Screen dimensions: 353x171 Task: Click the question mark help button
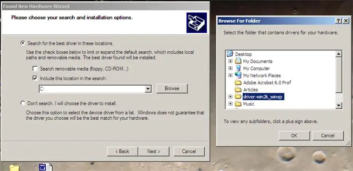[x=338, y=21]
